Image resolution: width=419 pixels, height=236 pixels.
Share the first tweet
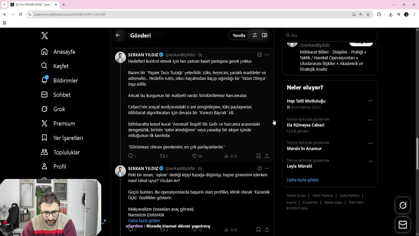point(267,156)
